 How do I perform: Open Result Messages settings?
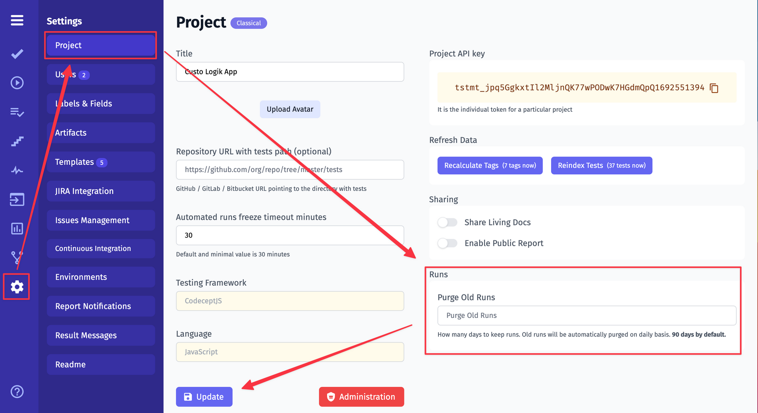[101, 335]
